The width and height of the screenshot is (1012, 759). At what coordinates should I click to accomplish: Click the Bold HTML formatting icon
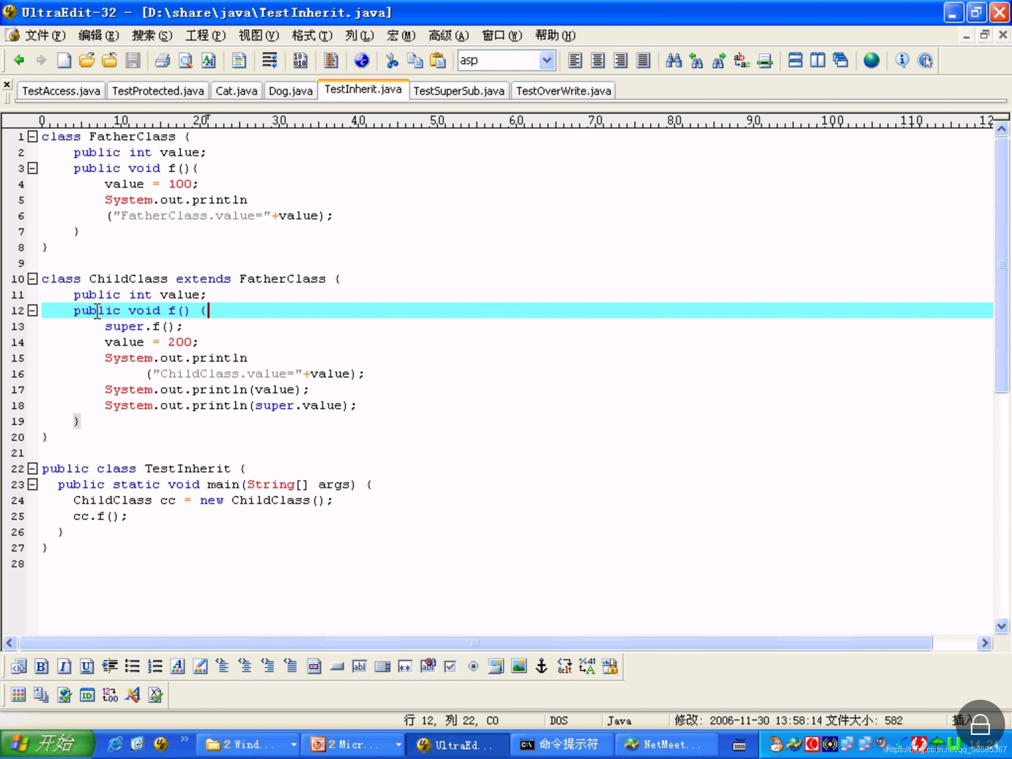click(42, 666)
